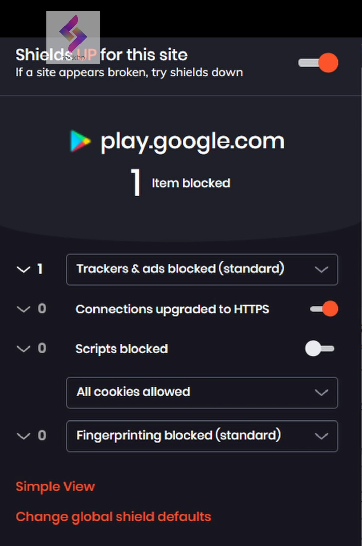Click the Connections upgraded to HTTPS label
The image size is (362, 546).
[x=172, y=309]
